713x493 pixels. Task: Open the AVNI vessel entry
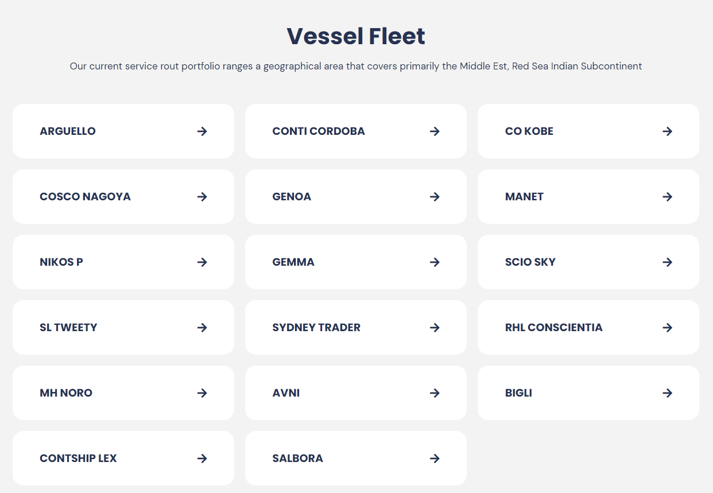pyautogui.click(x=286, y=393)
